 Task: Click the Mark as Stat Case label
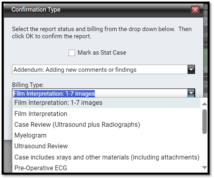pyautogui.click(x=102, y=53)
